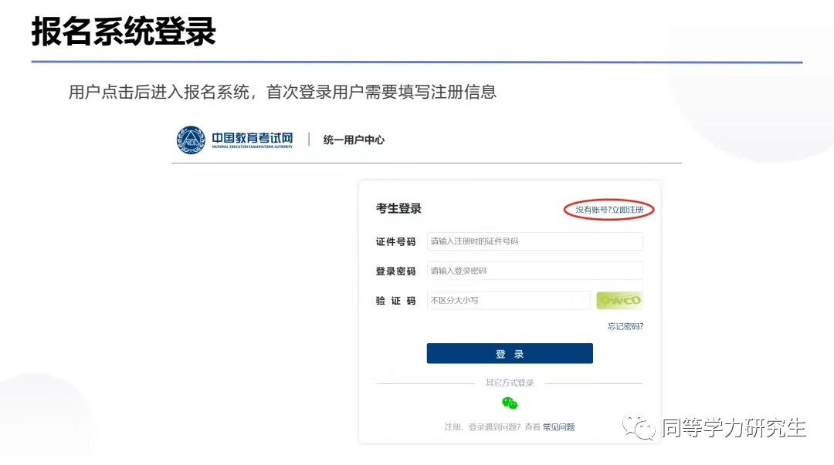
Task: Open the 常见问题 help link
Action: (558, 427)
